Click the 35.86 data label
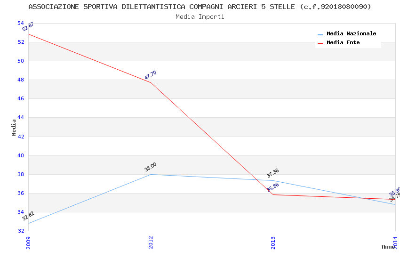Viewport: 400px width, 259px height. click(273, 187)
